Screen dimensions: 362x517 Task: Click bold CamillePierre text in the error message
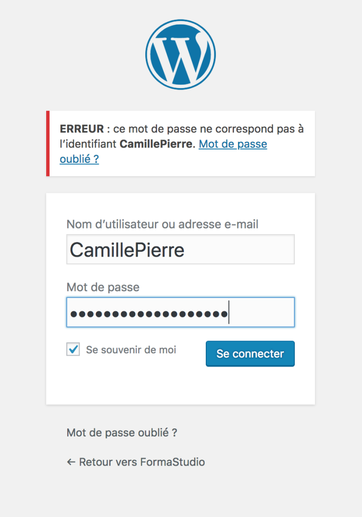[x=157, y=144]
